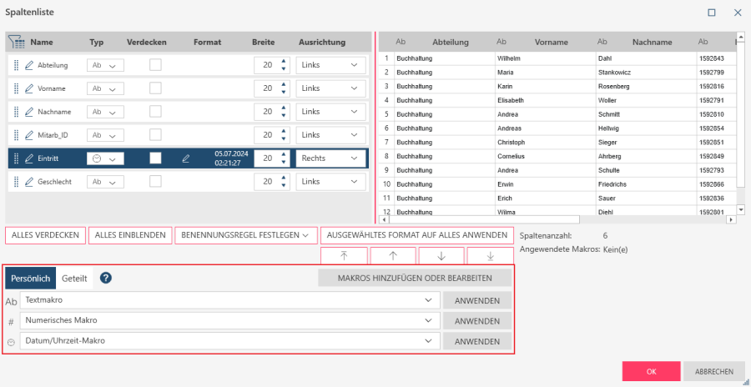The height and width of the screenshot is (387, 751).
Task: Enable Verdecken checkbox for Mitarb_ID
Action: click(155, 135)
